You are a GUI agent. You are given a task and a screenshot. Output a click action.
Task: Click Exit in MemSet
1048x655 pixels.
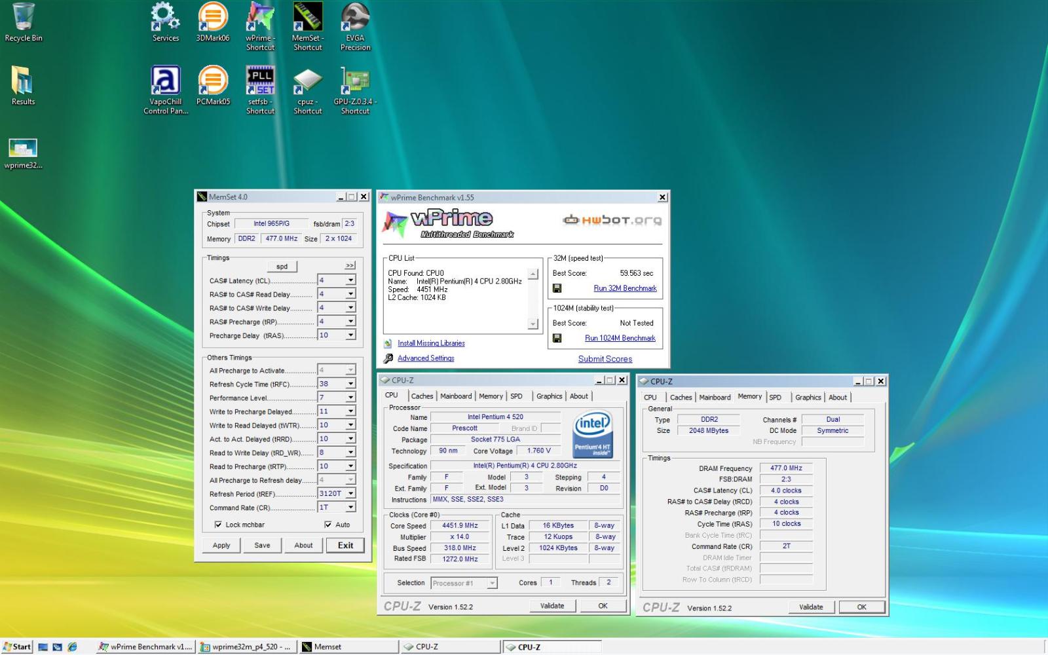[x=345, y=546]
